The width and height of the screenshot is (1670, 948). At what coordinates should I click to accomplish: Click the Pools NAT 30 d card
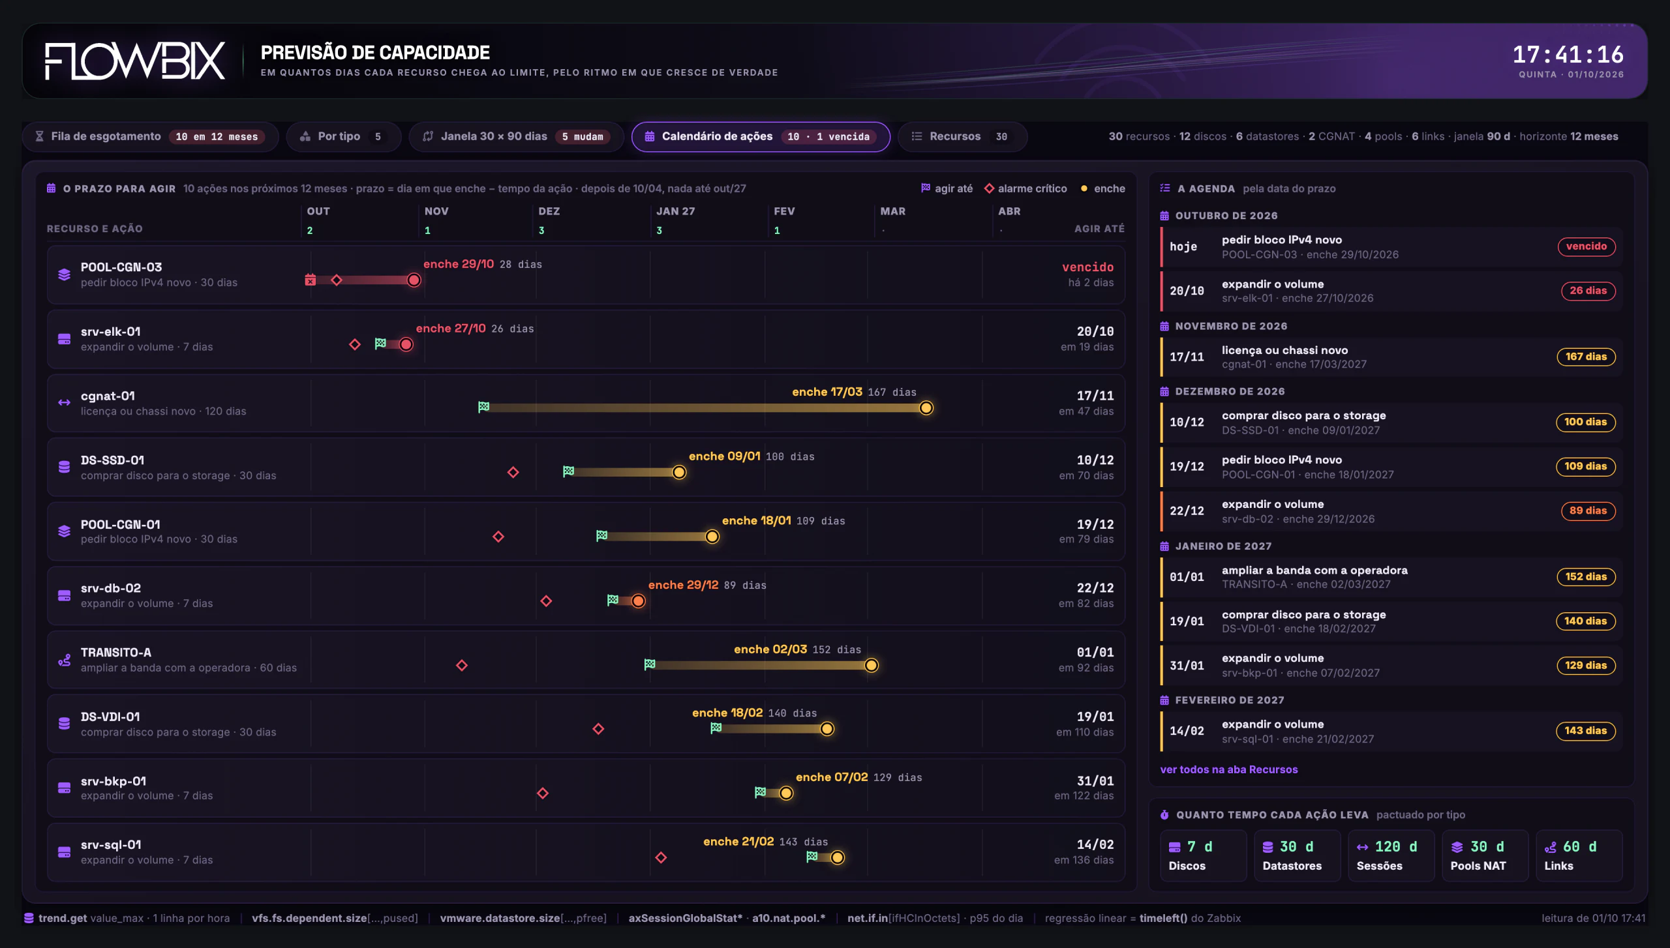click(x=1485, y=855)
